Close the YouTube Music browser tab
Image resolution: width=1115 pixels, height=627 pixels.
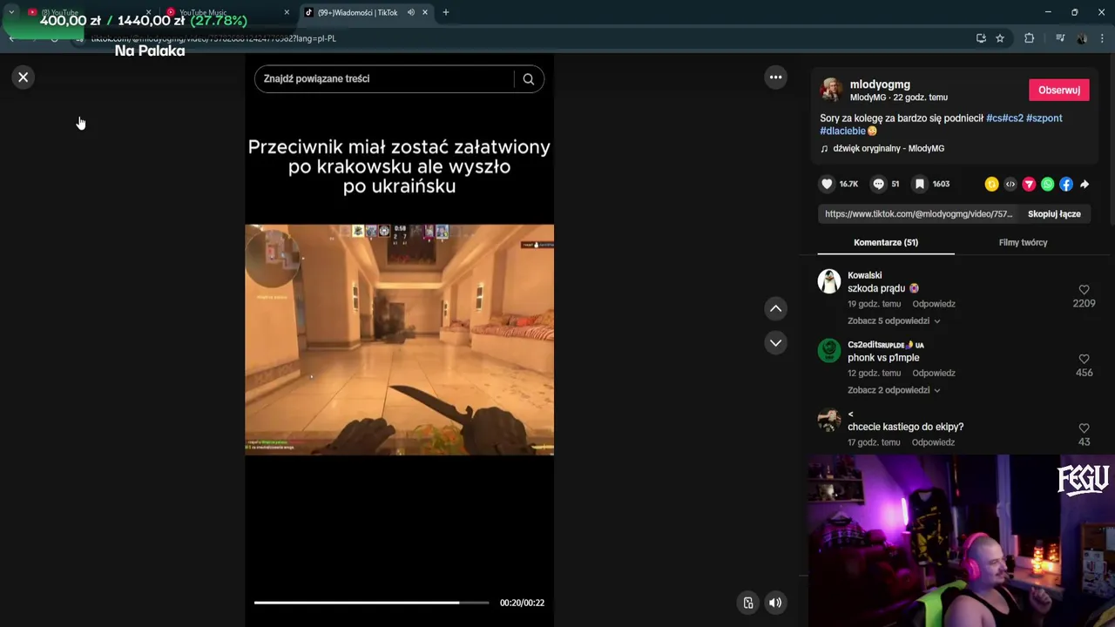pyautogui.click(x=287, y=13)
